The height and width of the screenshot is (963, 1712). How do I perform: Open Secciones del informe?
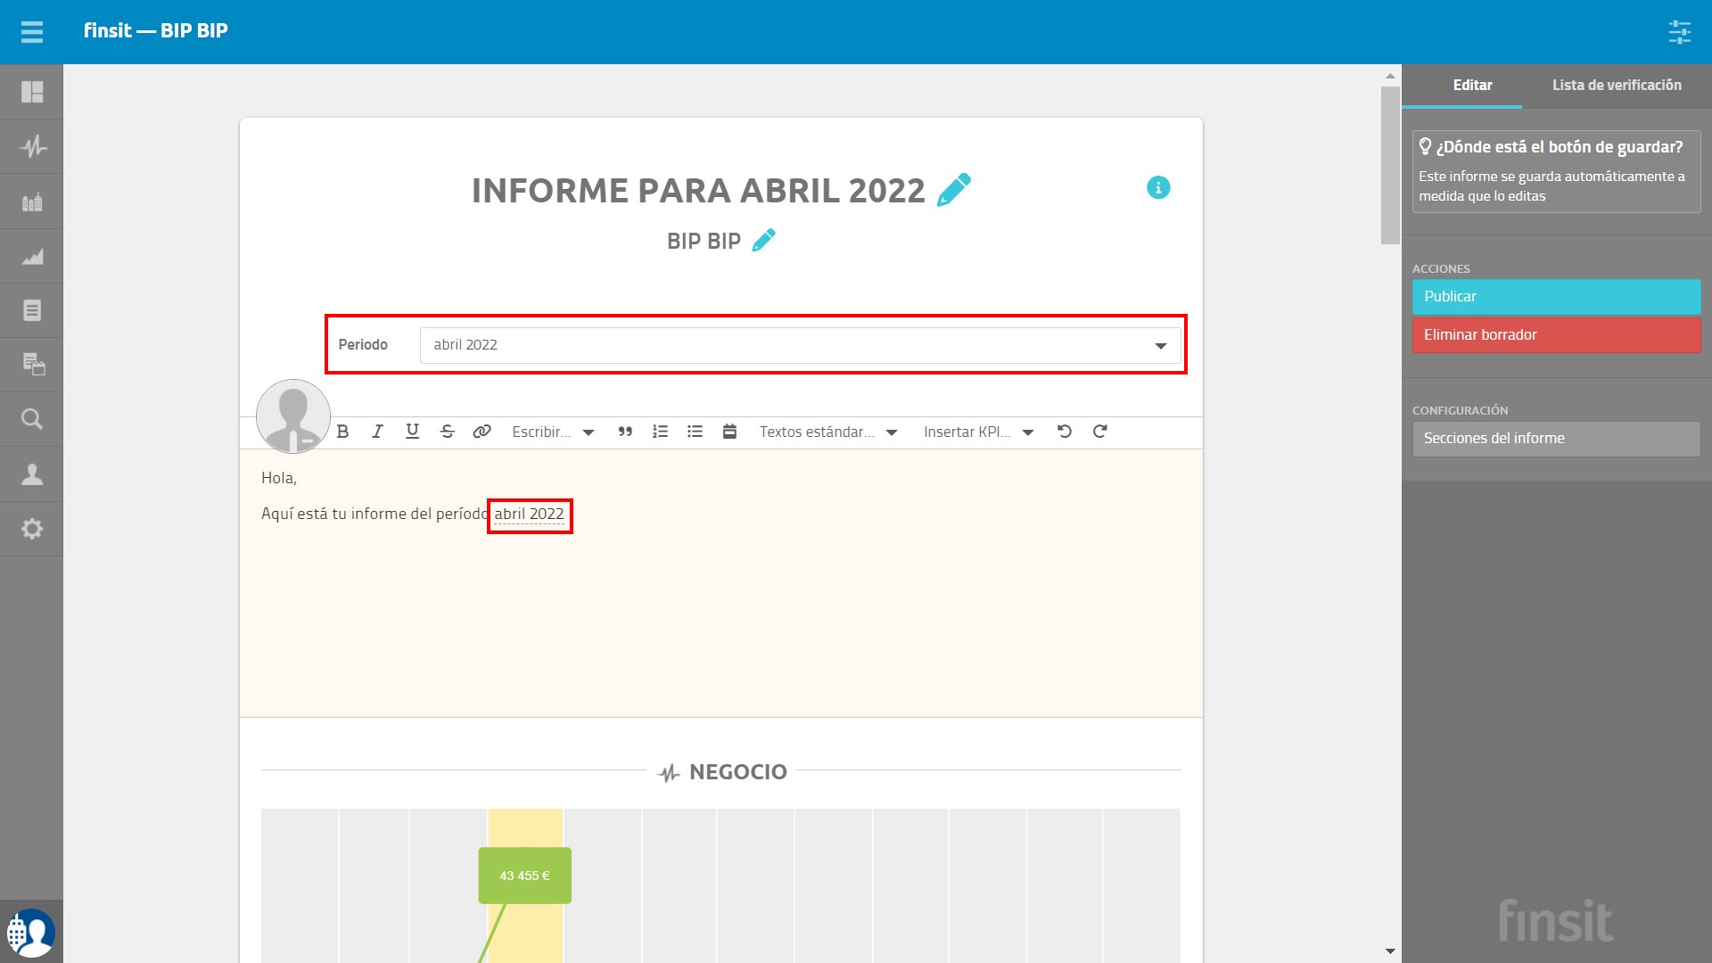click(x=1556, y=439)
